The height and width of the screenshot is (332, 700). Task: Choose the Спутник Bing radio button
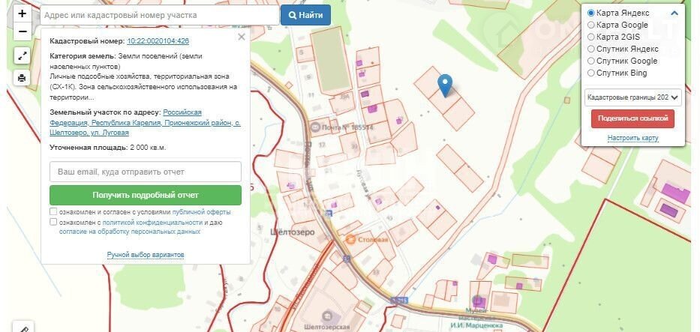point(591,73)
